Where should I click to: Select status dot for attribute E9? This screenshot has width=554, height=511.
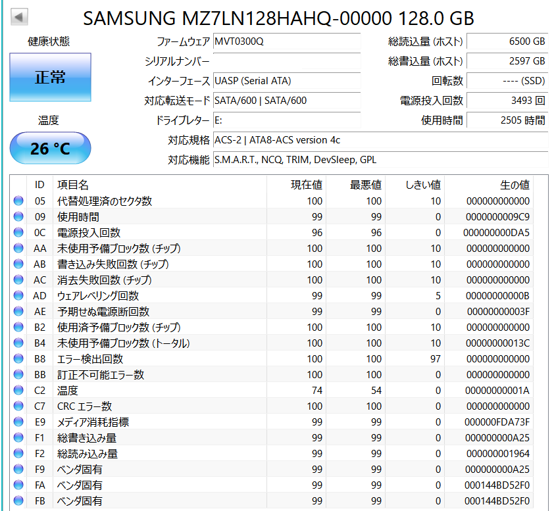pyautogui.click(x=18, y=422)
